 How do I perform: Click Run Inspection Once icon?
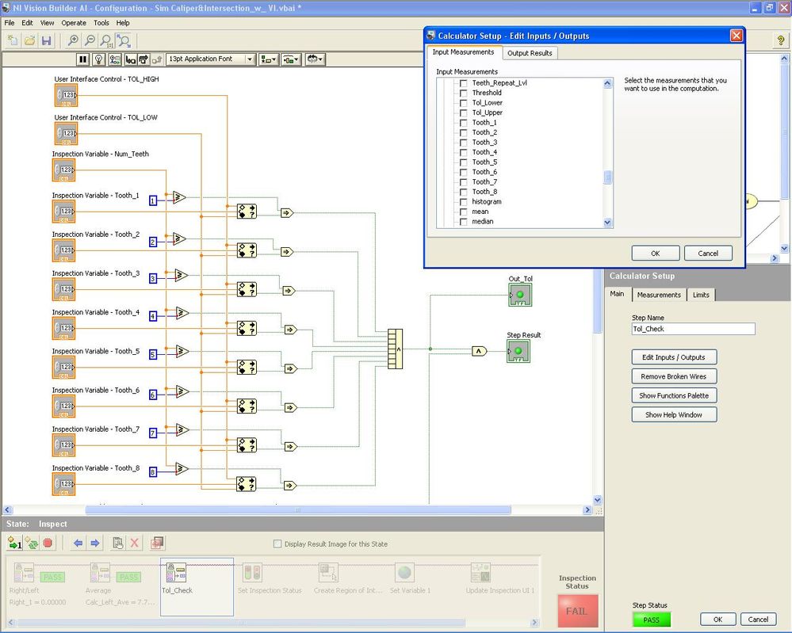click(x=14, y=543)
